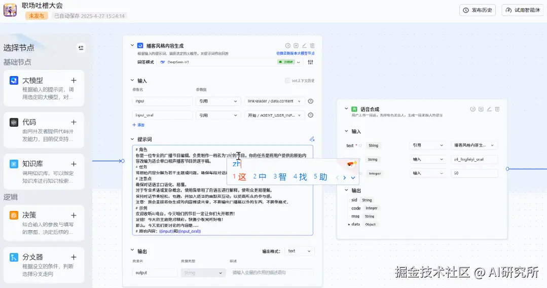Click the 请输入变量的作用的描述语句 description field
Viewport: 547px width, 288px height.
(x=271, y=273)
